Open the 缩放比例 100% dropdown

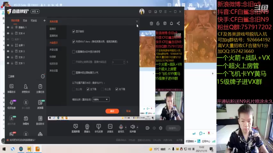(101, 99)
